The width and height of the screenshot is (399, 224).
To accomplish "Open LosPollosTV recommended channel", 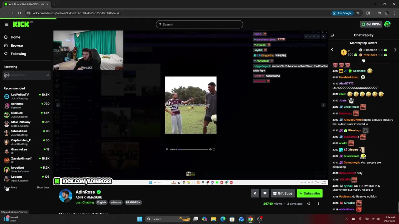I will click(x=26, y=96).
